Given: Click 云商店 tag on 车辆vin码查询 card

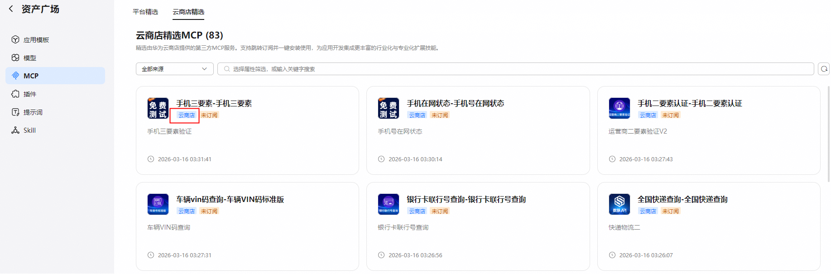Looking at the screenshot, I should click(187, 212).
